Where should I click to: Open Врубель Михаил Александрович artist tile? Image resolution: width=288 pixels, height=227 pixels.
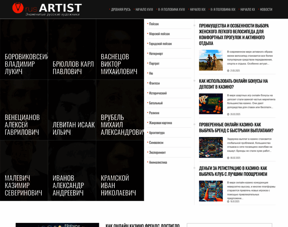click(x=120, y=110)
